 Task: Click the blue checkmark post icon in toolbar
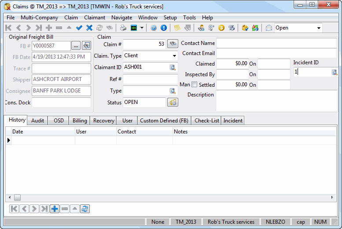pyautogui.click(x=79, y=28)
